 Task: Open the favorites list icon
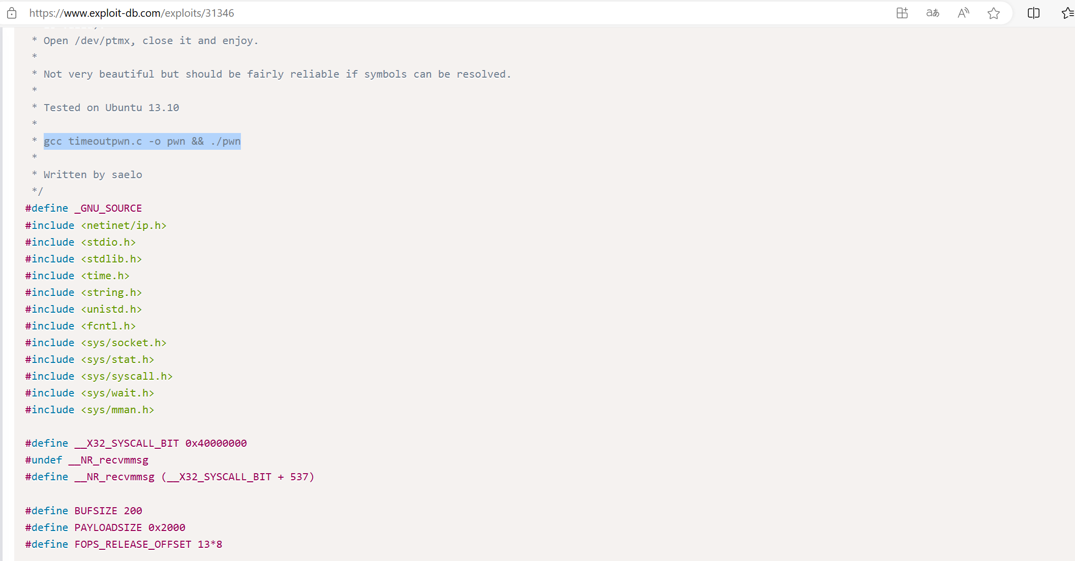tap(1068, 13)
